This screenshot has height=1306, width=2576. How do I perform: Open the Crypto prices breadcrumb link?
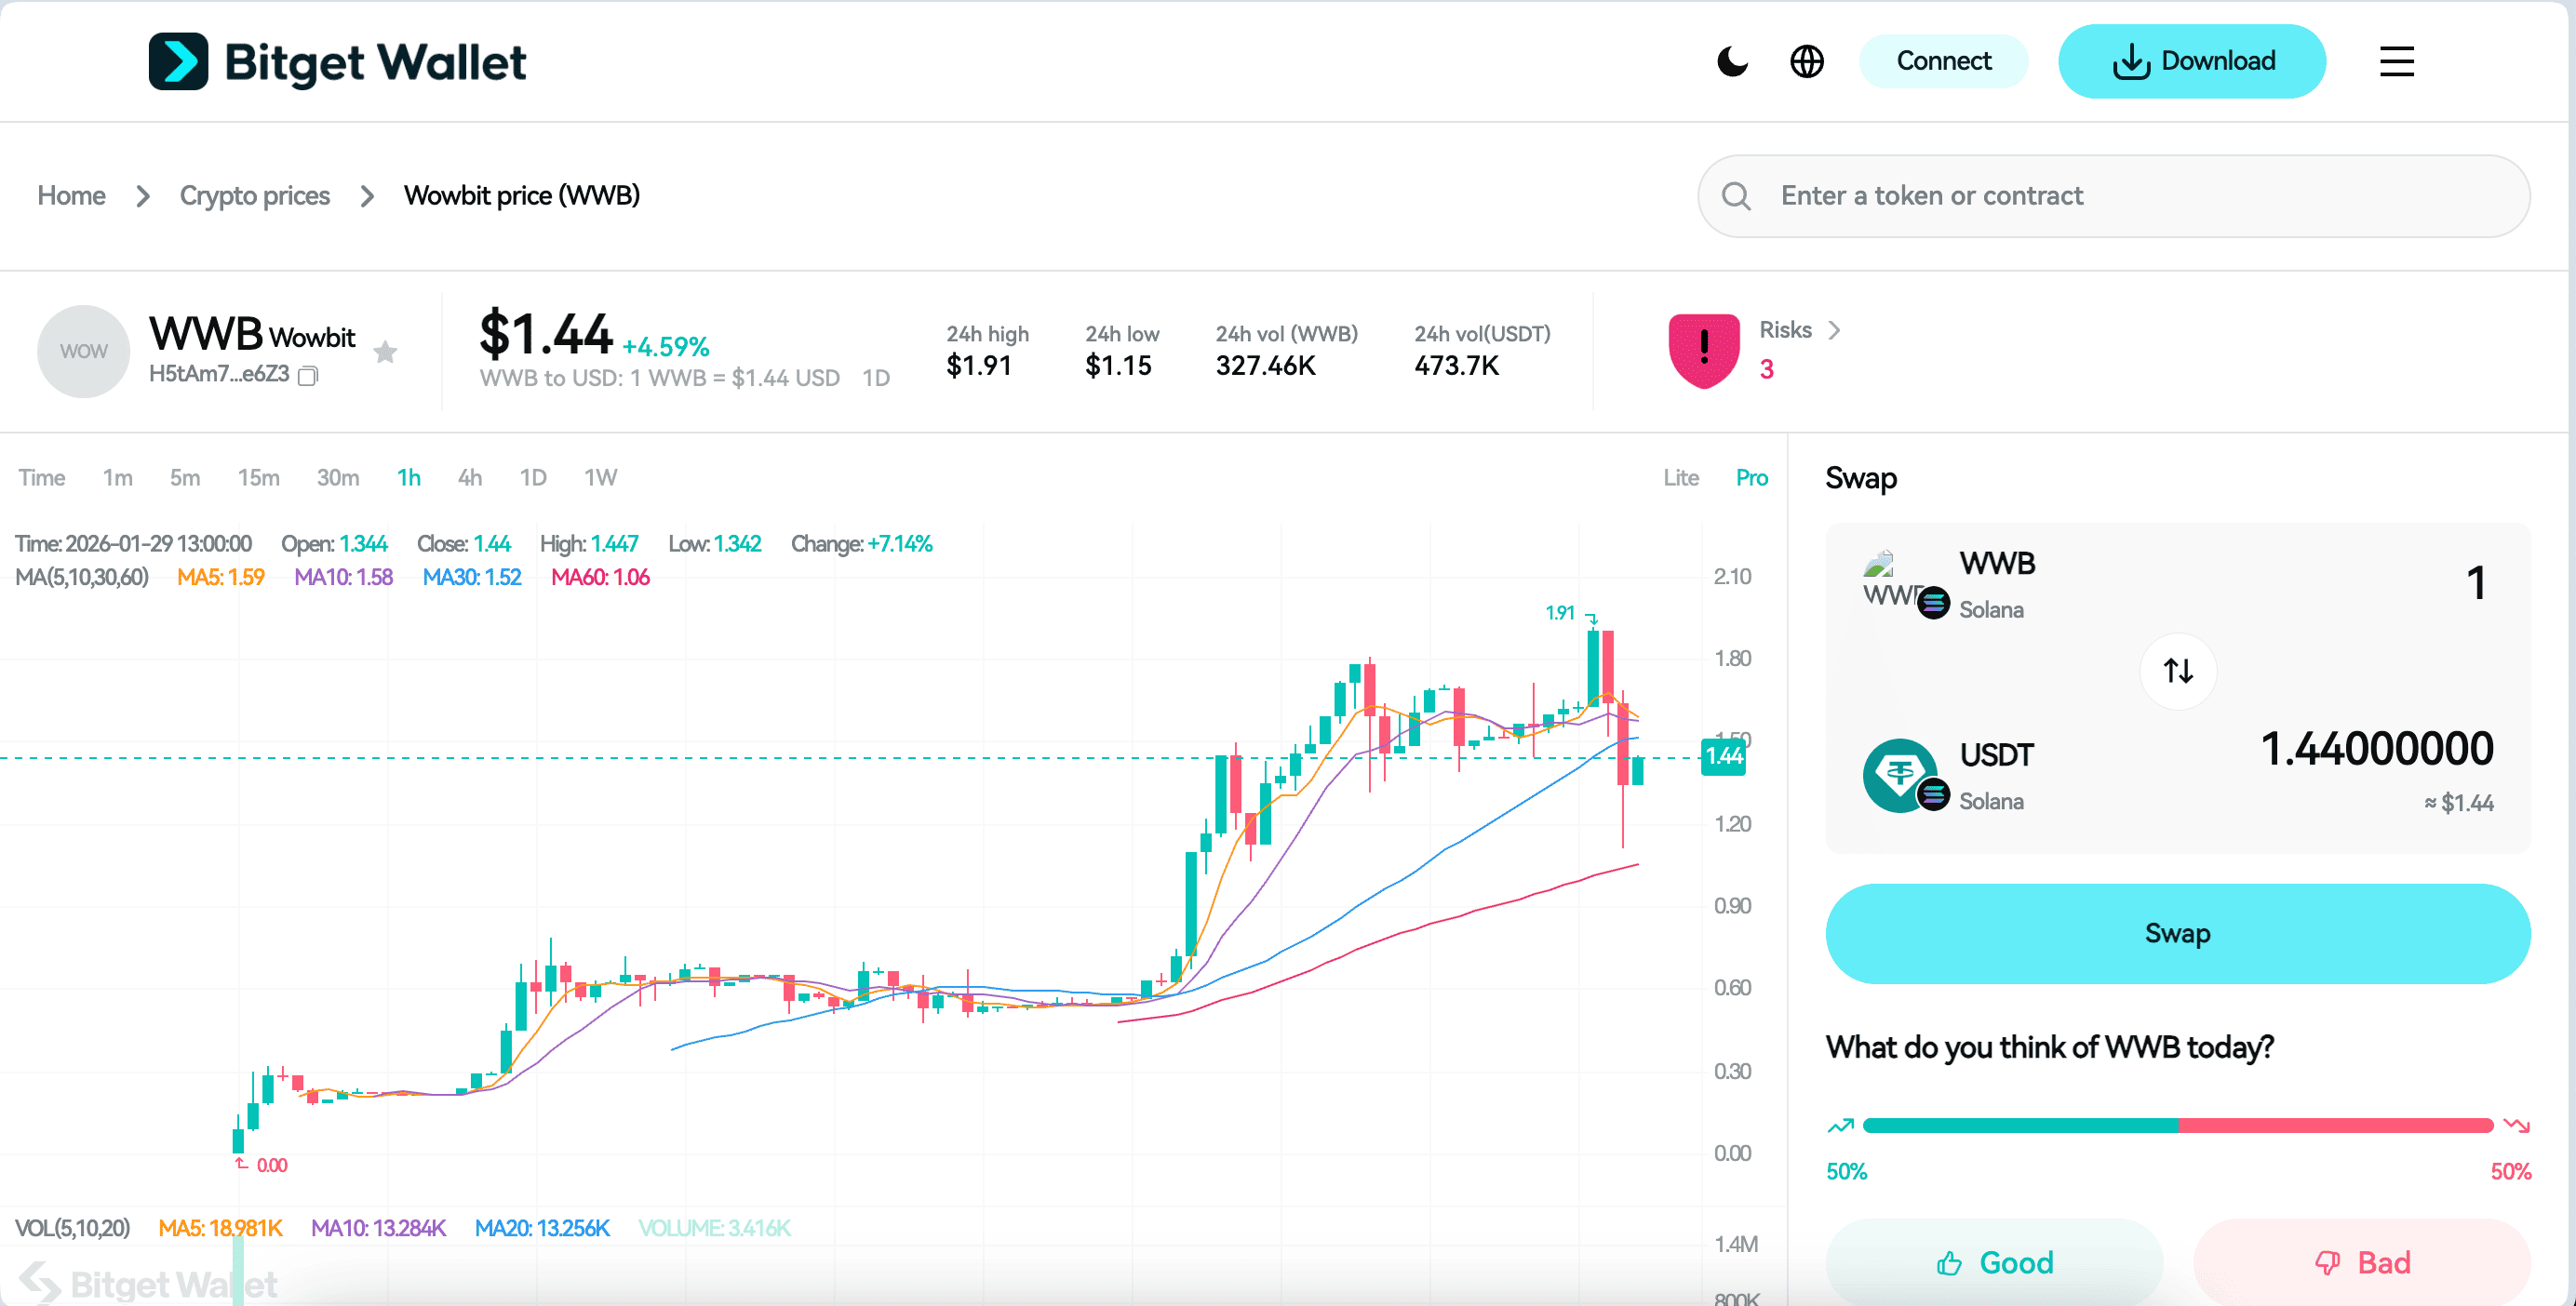pyautogui.click(x=254, y=196)
